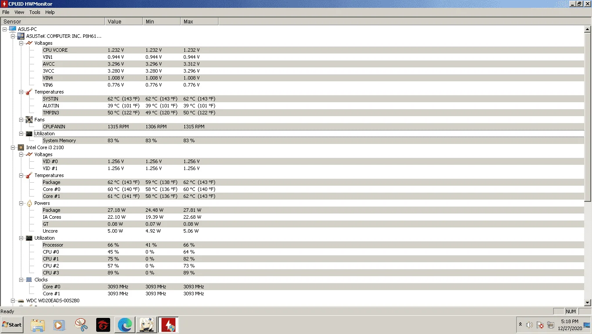This screenshot has width=592, height=334.
Task: Open Windows Explorer from the taskbar
Action: [38, 325]
